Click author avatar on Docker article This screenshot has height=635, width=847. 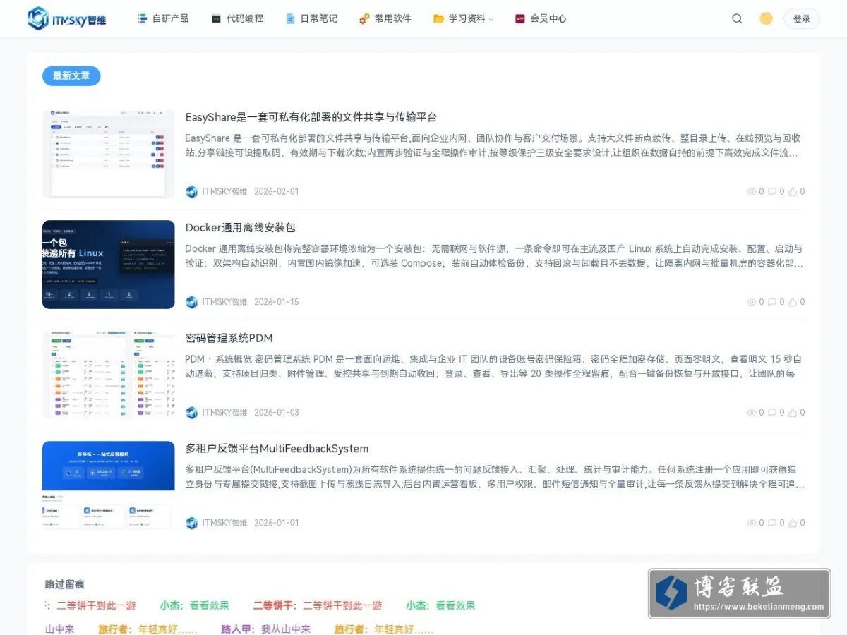192,302
